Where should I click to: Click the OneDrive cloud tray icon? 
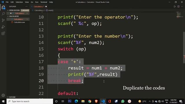coord(156,101)
